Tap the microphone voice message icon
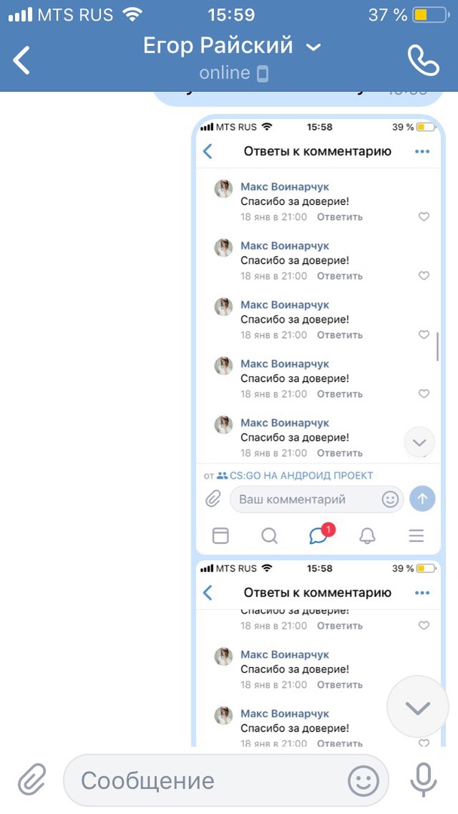 click(424, 780)
